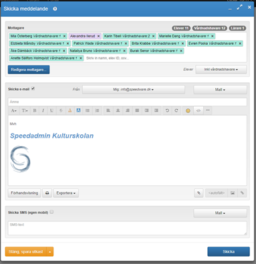Open HTML source code view
The width and height of the screenshot is (256, 264).
[199, 110]
